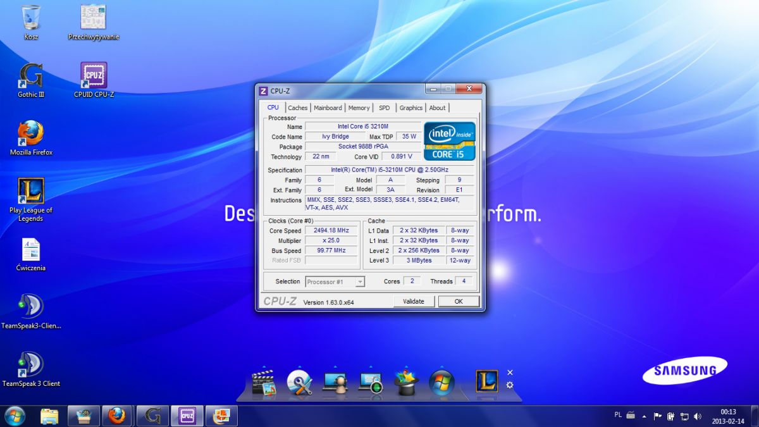Click the taskbar clock showing 00:13
Image resolution: width=759 pixels, height=427 pixels.
(729, 416)
